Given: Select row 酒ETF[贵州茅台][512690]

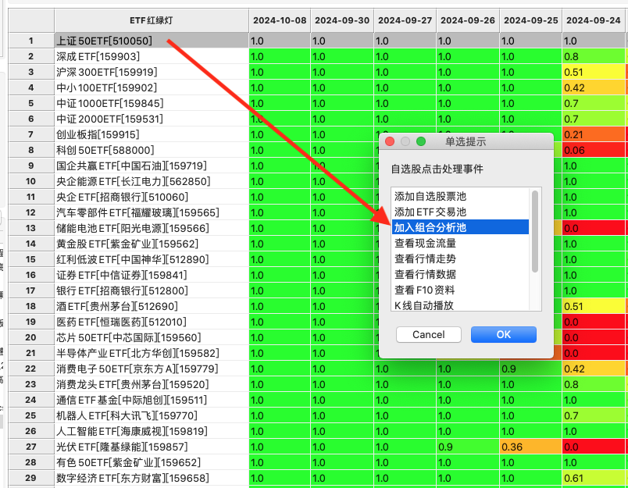Looking at the screenshot, I should 152,306.
